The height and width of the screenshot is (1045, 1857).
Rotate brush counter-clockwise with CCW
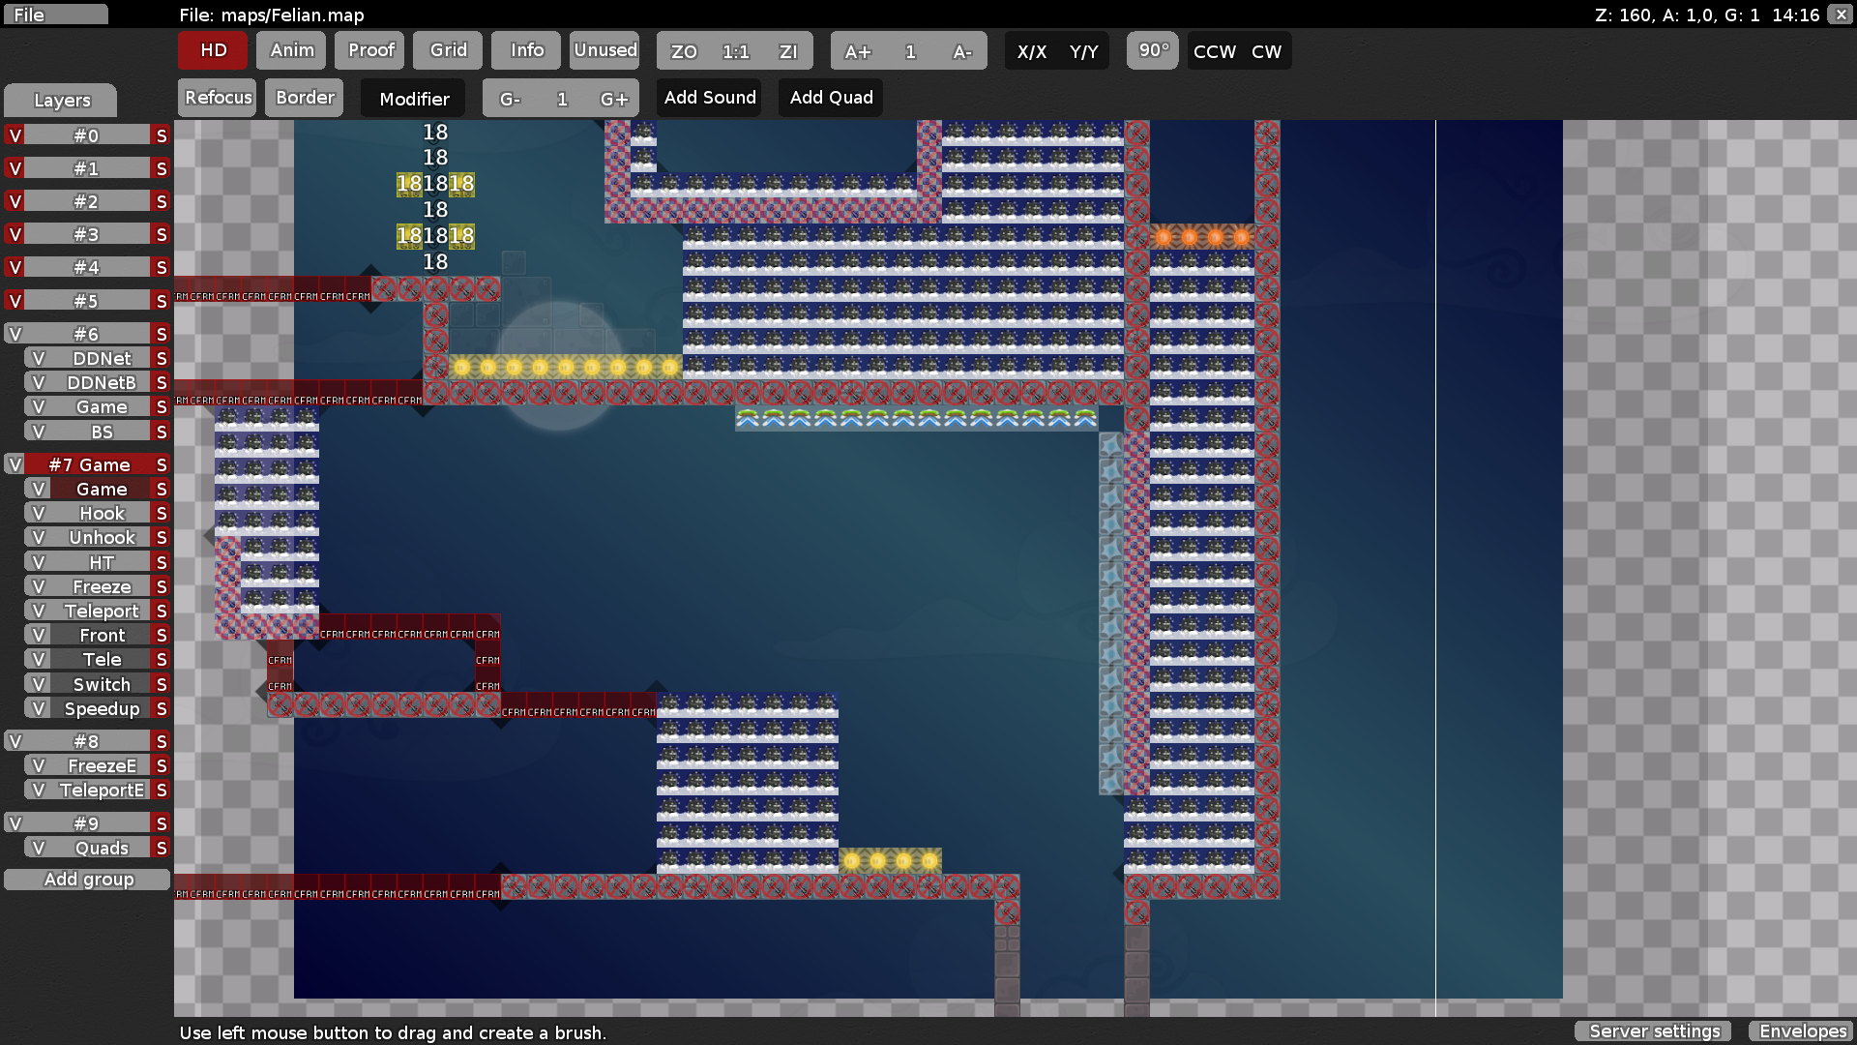1215,51
